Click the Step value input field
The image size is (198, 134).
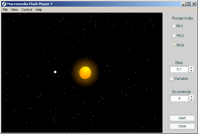point(179,69)
